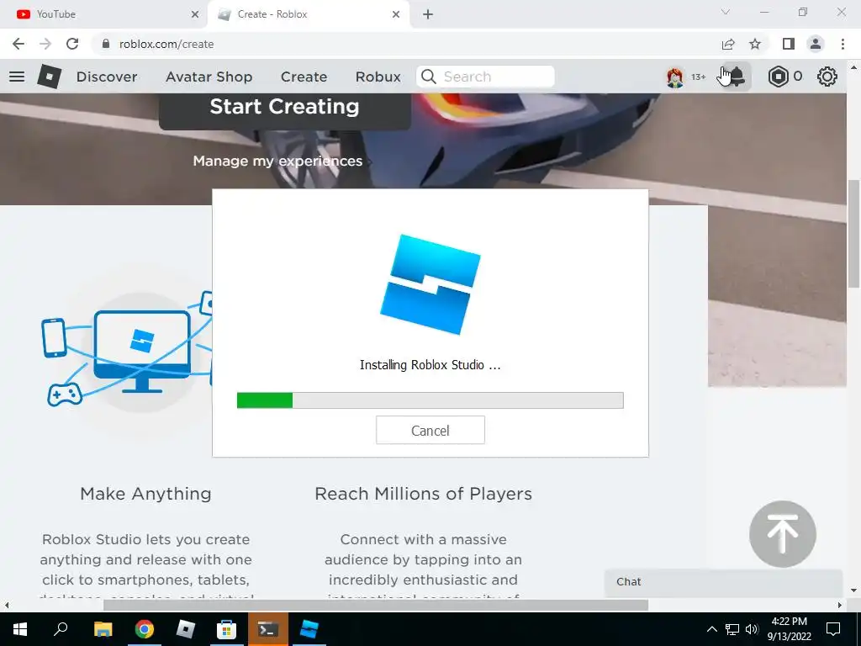Click the horizontal scrollbar right arrow

click(x=840, y=606)
